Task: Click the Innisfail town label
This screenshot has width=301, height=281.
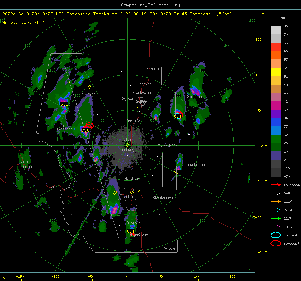Action: [x=135, y=121]
